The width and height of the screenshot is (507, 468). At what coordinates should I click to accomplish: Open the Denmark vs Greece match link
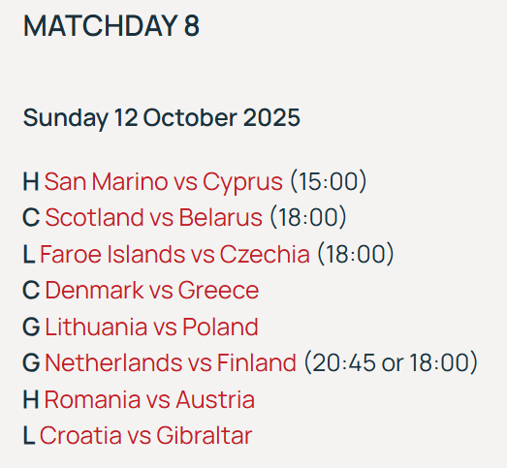(152, 291)
